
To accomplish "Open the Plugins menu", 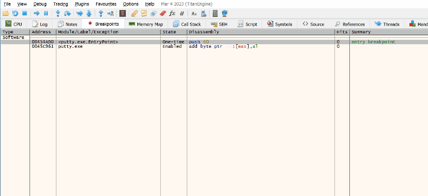I will pyautogui.click(x=82, y=4).
